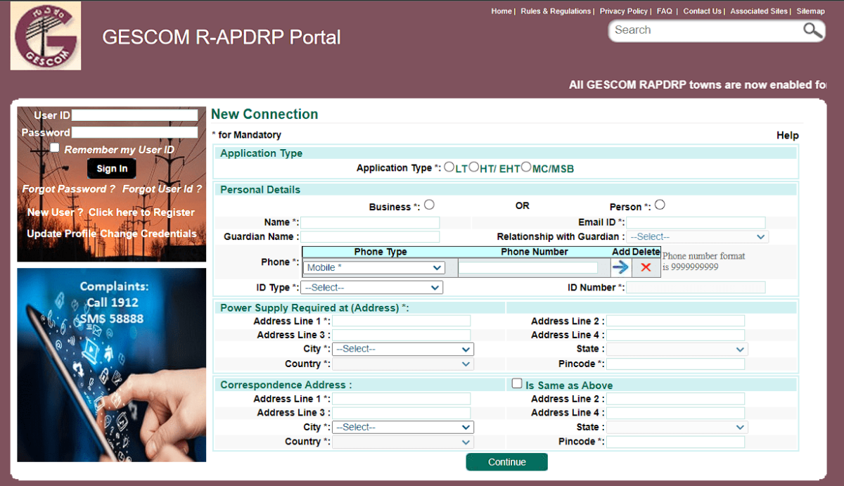Open City dropdown under Power Supply address
This screenshot has width=844, height=486.
(403, 349)
